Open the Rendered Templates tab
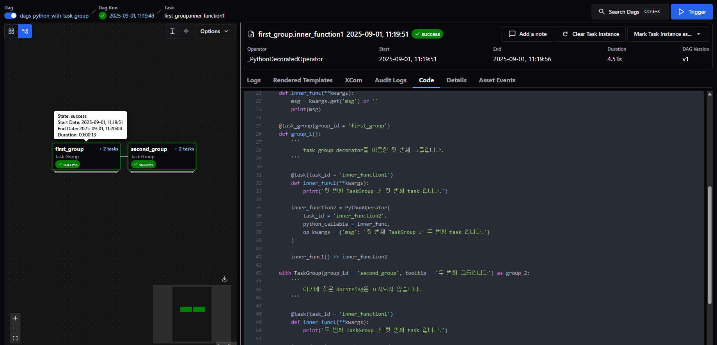Image resolution: width=717 pixels, height=345 pixels. tap(303, 80)
